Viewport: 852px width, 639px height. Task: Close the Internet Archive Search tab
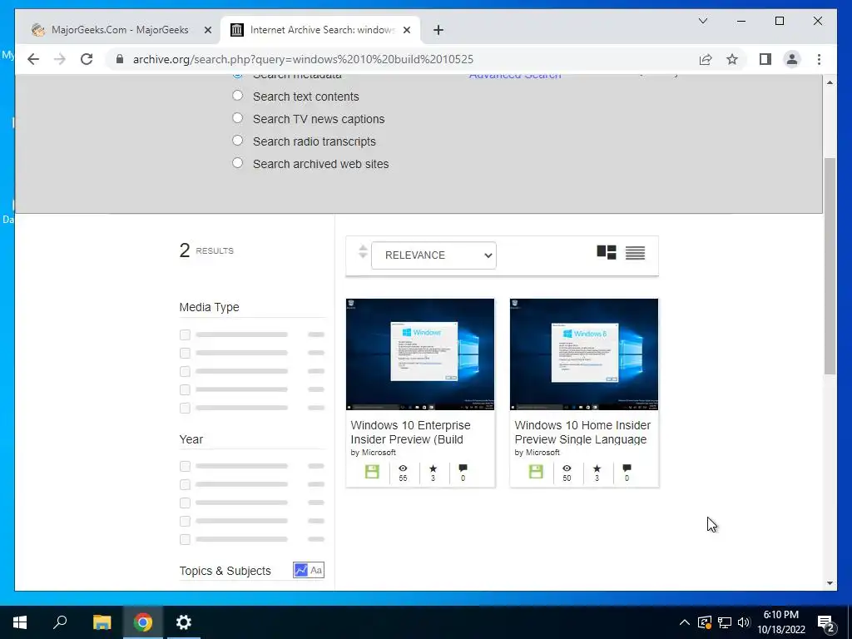pyautogui.click(x=406, y=30)
